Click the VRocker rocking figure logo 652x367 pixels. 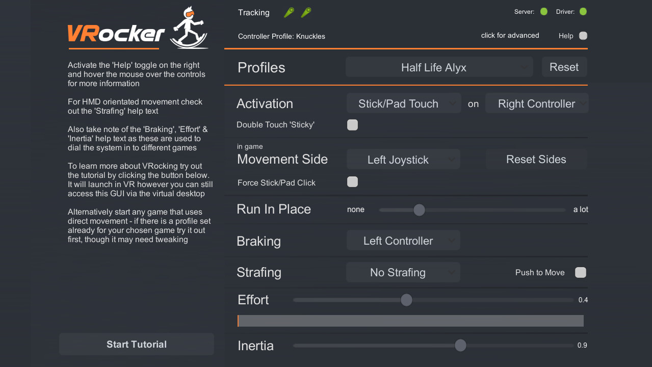189,28
